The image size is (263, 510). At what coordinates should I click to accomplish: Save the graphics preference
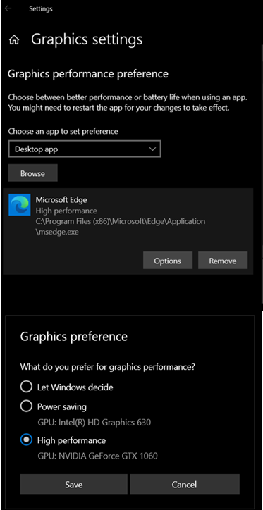point(73,485)
